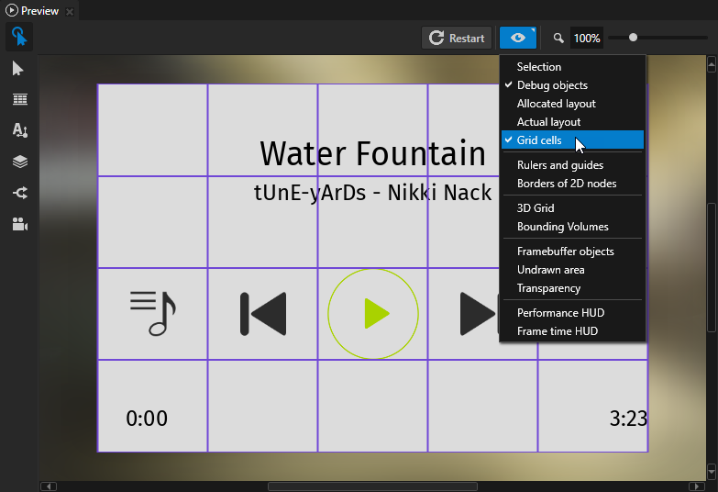
Task: Select the Interact tool in left toolbar
Action: click(x=18, y=37)
